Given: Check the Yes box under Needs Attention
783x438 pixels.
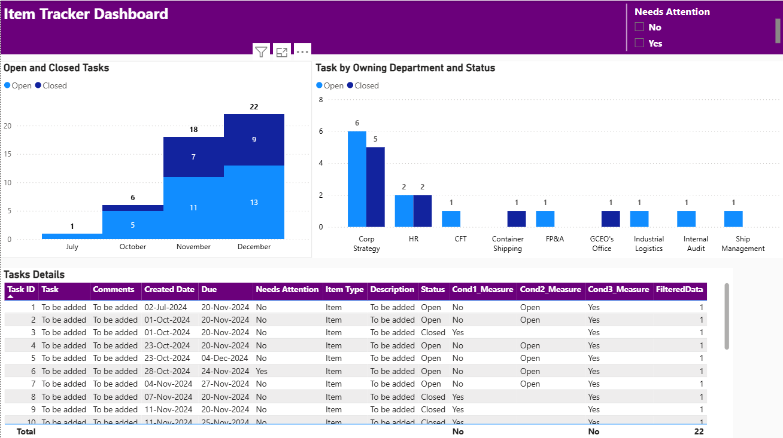Looking at the screenshot, I should [639, 43].
